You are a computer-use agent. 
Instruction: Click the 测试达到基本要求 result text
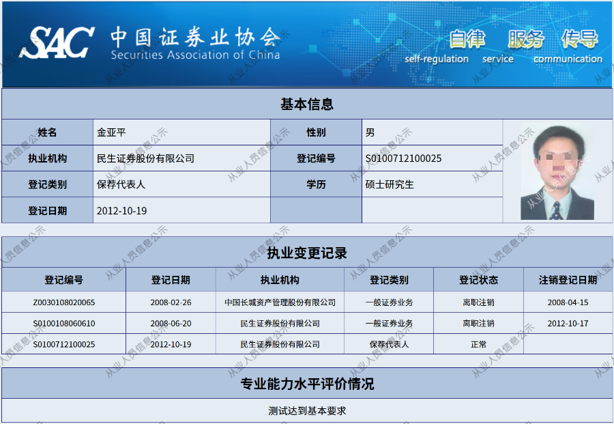pos(307,411)
